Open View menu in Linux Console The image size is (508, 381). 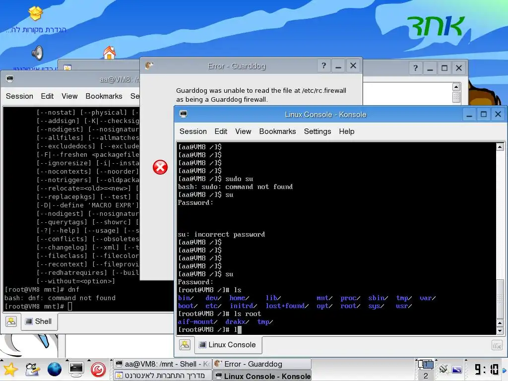tap(243, 131)
